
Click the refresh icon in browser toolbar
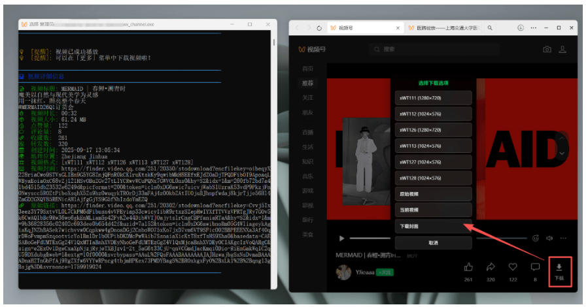click(319, 27)
